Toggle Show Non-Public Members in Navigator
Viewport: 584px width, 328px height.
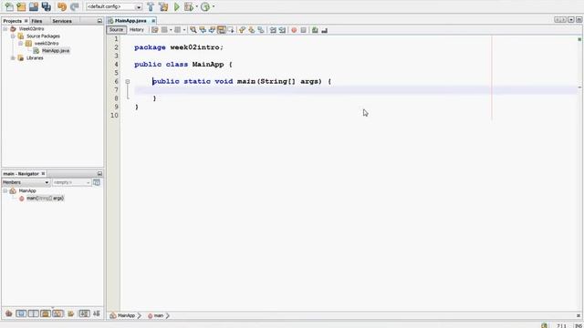point(46,313)
